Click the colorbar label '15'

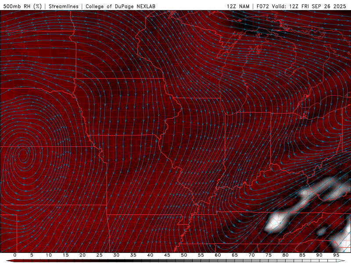[65, 255]
